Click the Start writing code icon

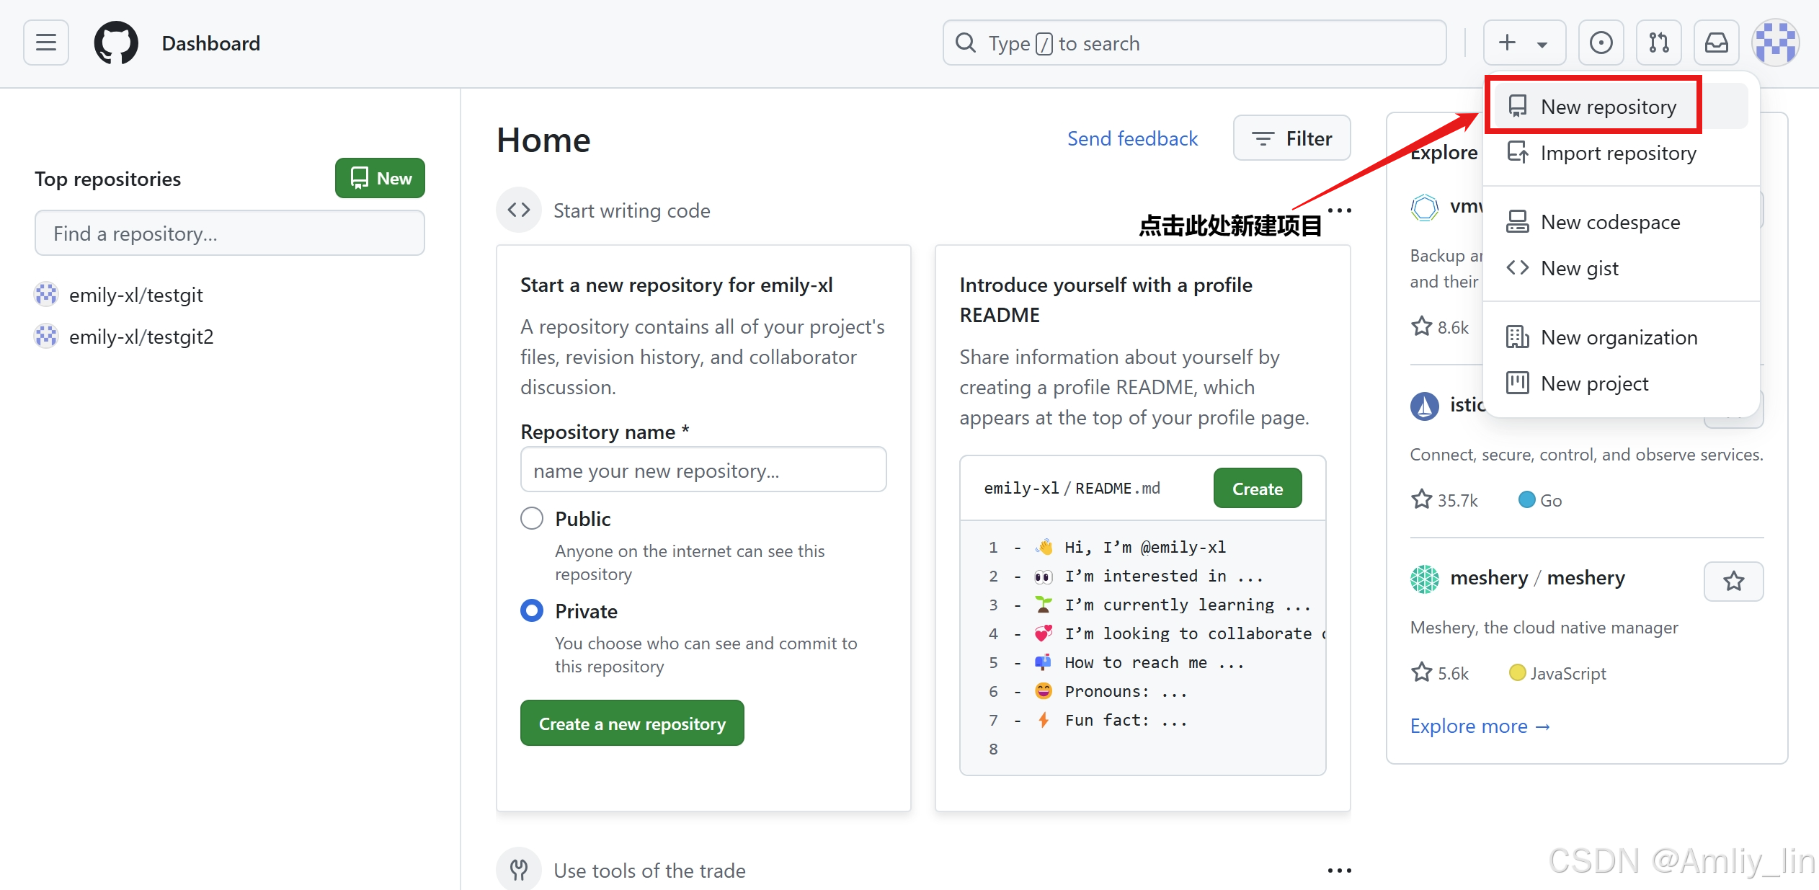519,210
